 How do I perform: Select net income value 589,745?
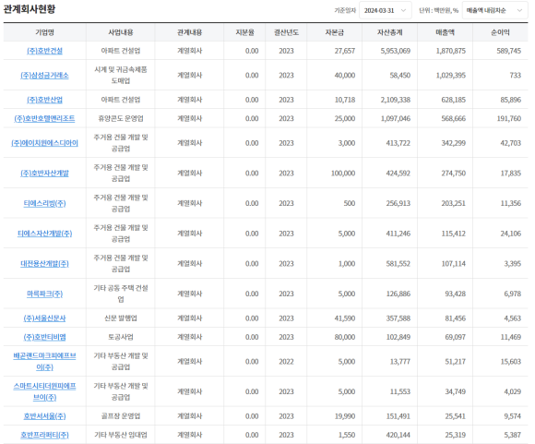coord(509,51)
